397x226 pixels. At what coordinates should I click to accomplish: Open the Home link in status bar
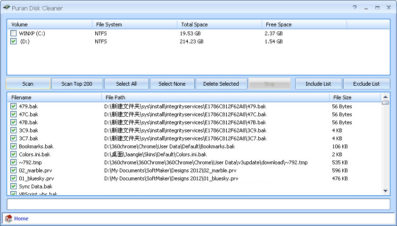point(21,218)
